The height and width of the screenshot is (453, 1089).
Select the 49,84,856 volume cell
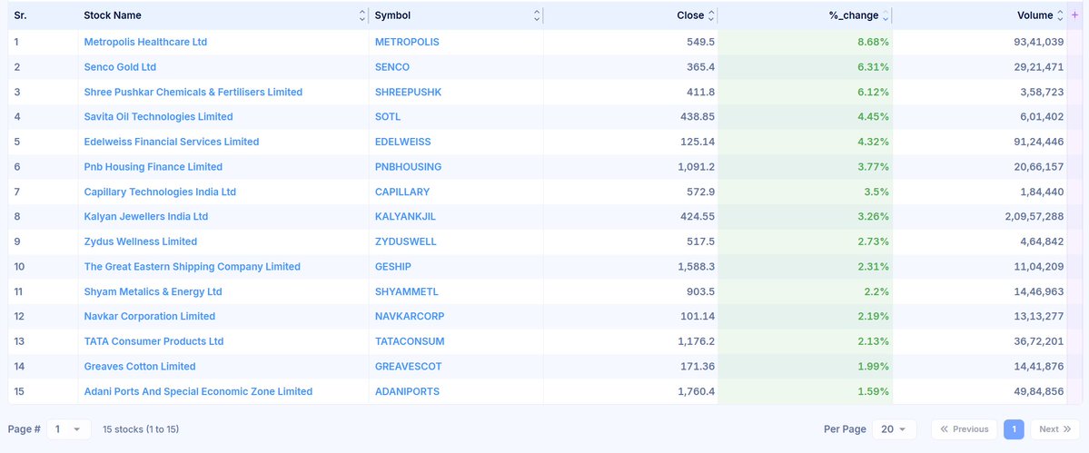[x=980, y=391]
